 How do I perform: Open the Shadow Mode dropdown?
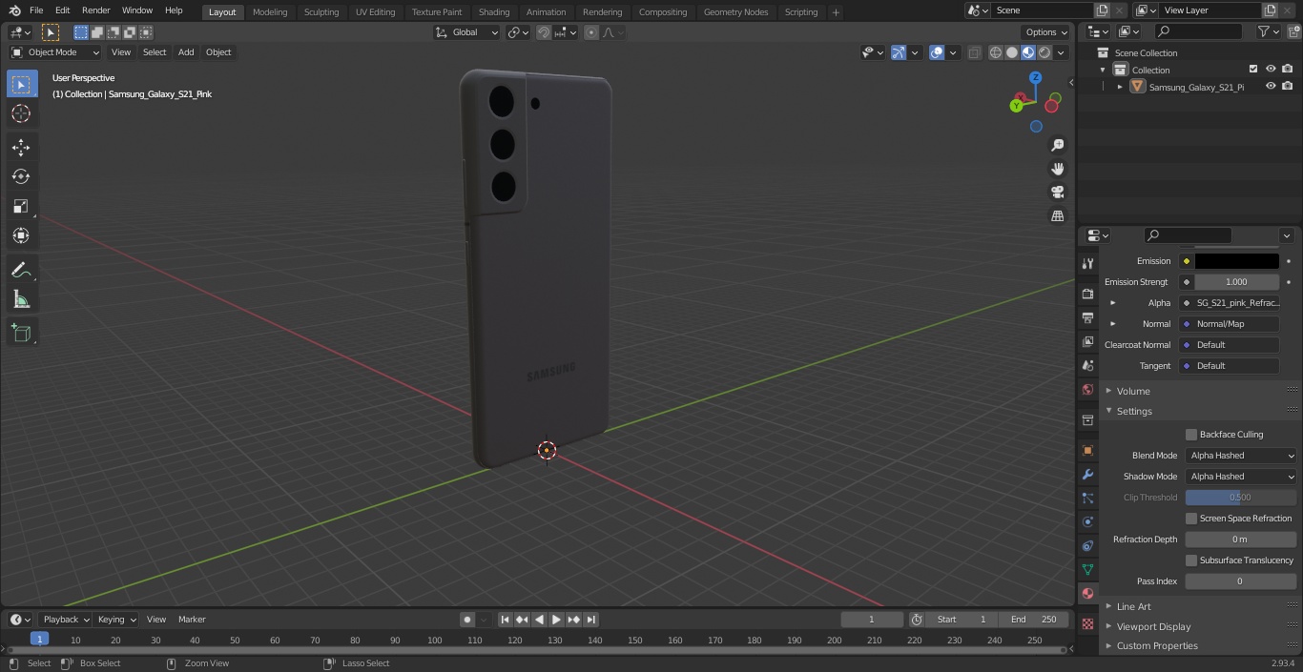[1241, 477]
